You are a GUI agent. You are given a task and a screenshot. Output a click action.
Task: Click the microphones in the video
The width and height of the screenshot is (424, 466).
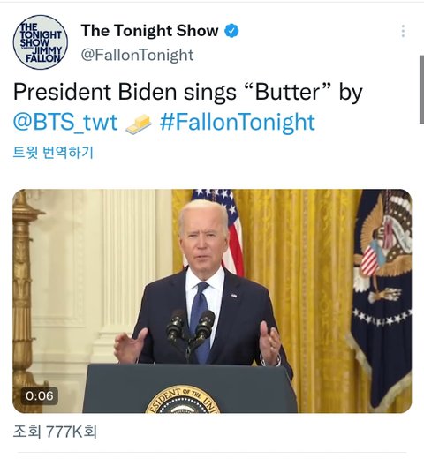(x=191, y=327)
